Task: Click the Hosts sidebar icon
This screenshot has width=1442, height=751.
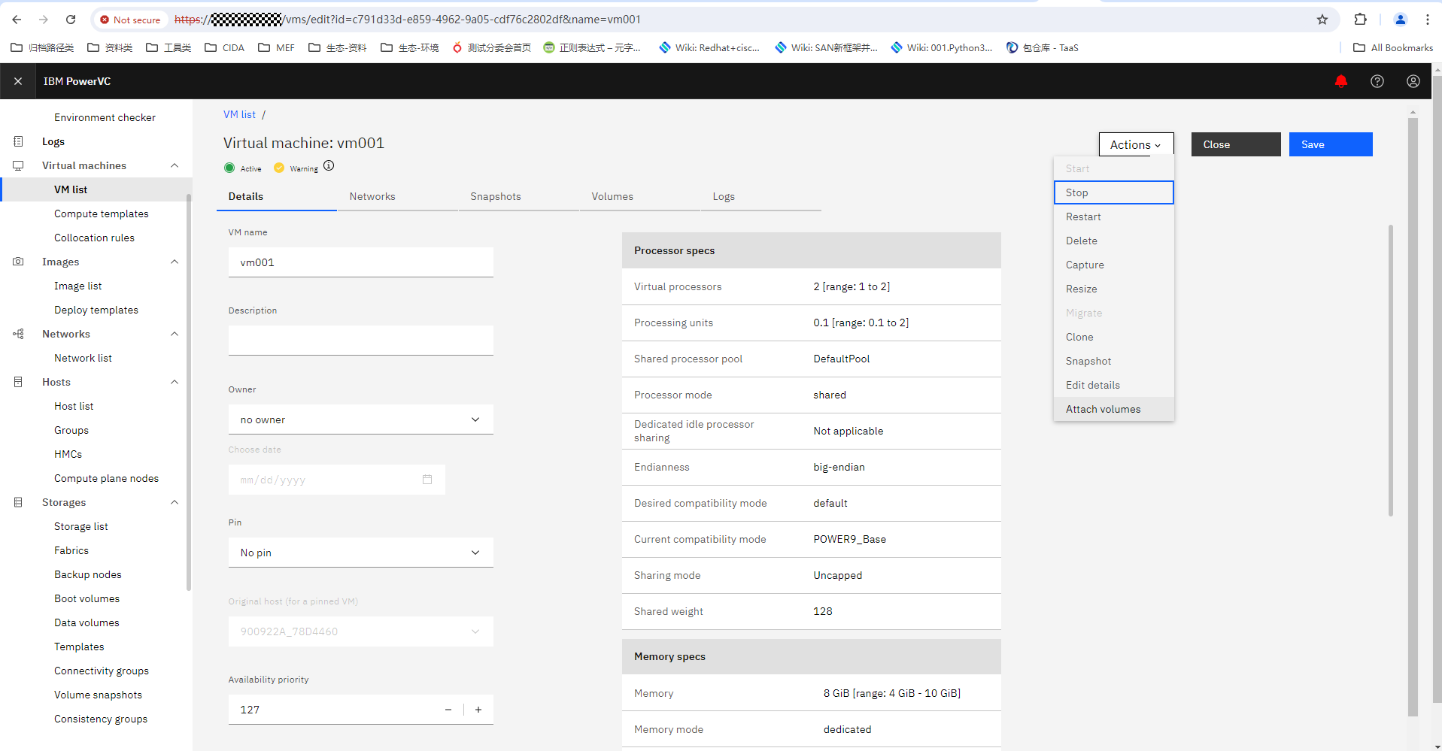Action: click(18, 382)
